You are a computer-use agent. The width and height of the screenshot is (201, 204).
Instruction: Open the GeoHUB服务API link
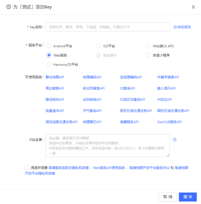pos(169,122)
